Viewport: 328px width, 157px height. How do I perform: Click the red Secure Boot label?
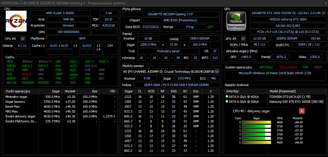click(x=288, y=67)
